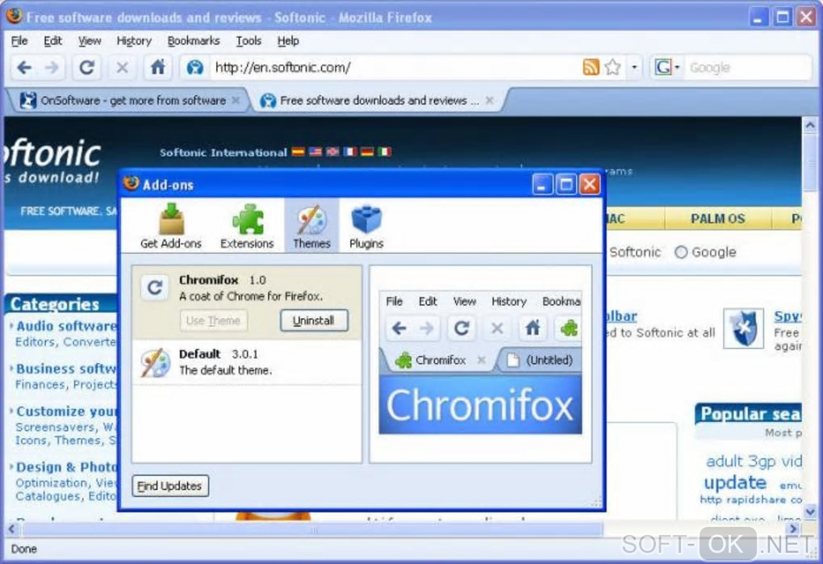Select the Google radio button on Softonic page
Image resolution: width=823 pixels, height=564 pixels.
[x=681, y=253]
